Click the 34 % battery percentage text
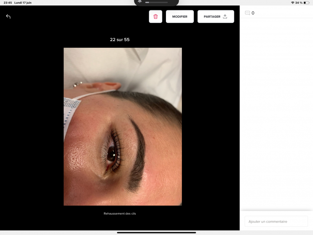Screen dimensions: 313x235 point(299,2)
